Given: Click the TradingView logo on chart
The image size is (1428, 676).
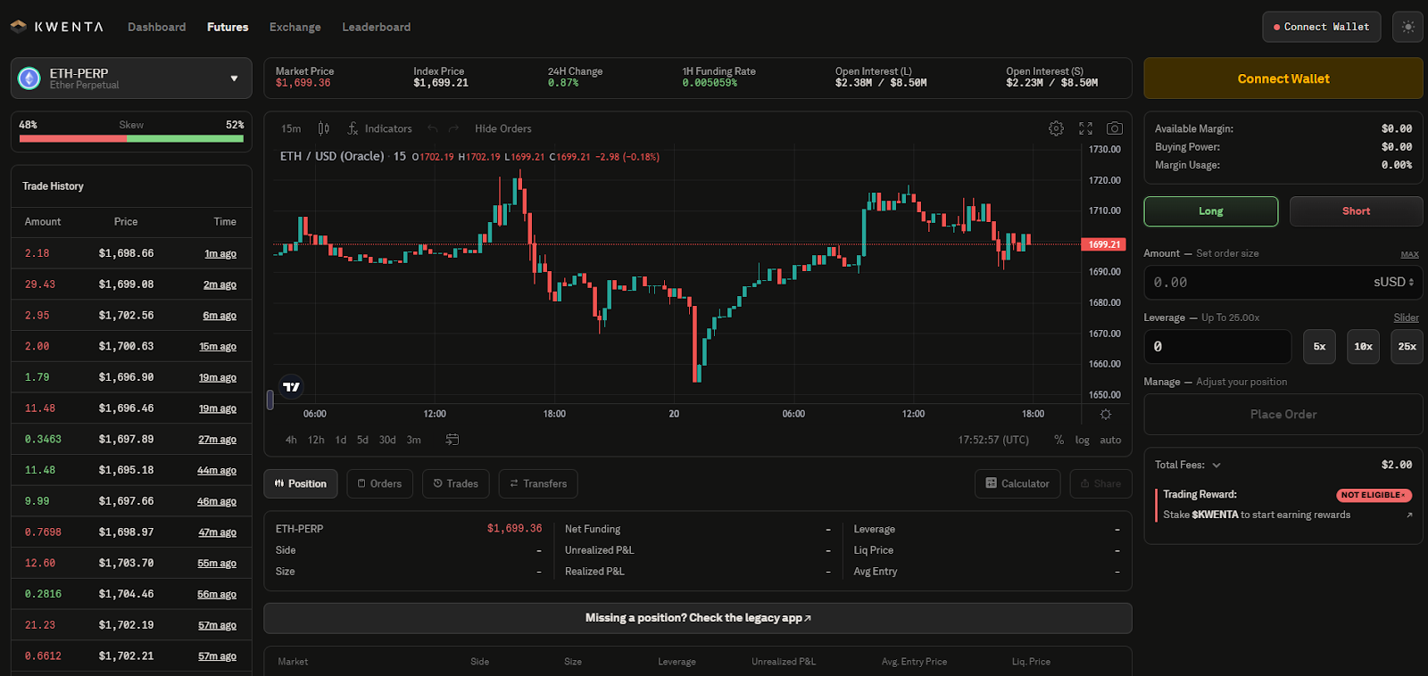Looking at the screenshot, I should coord(291,386).
